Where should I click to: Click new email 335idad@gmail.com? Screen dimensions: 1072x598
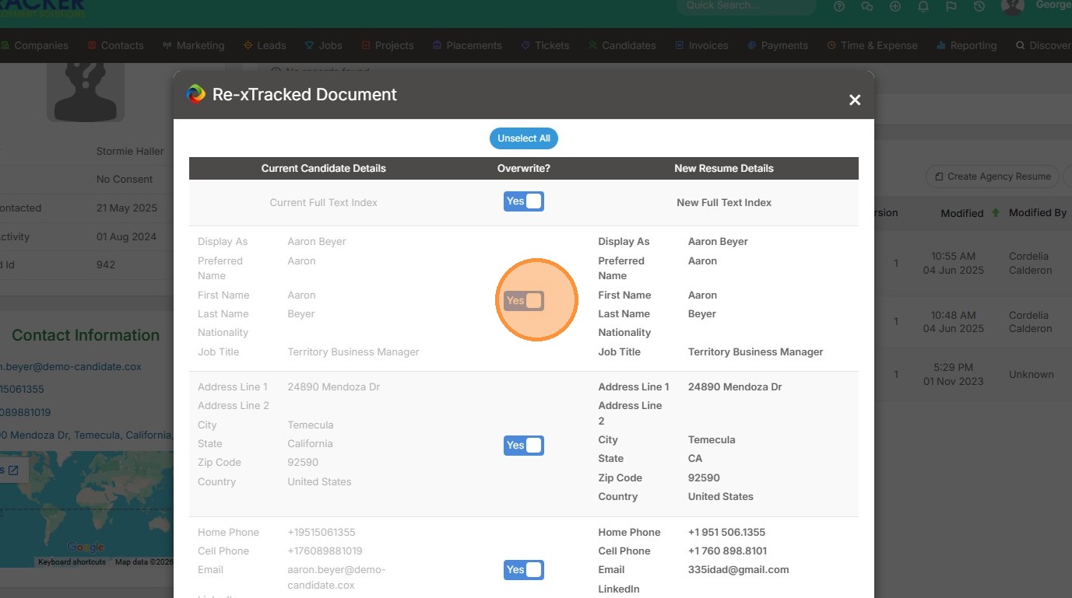coord(738,570)
